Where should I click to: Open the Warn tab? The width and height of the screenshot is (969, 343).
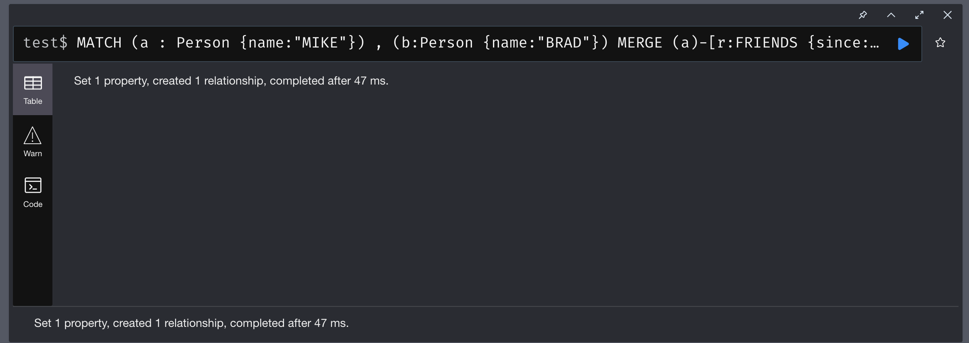[33, 142]
